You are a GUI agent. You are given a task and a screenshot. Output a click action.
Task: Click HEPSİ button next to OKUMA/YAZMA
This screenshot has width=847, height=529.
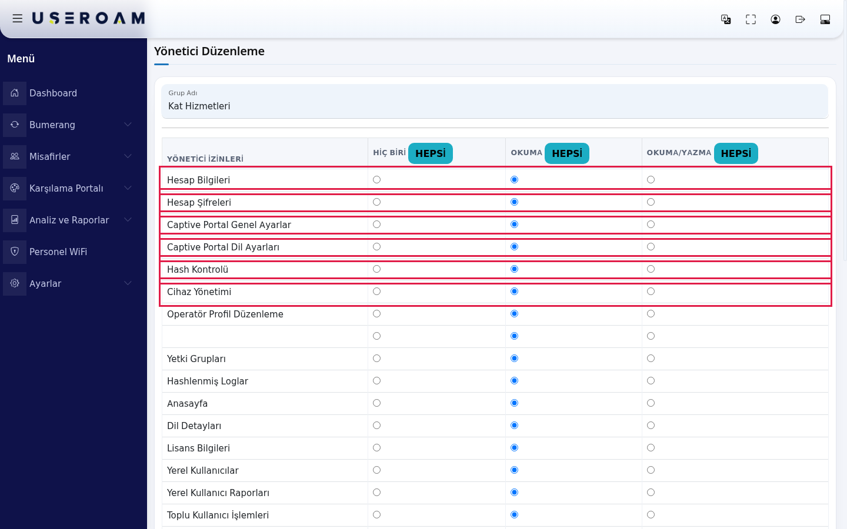[736, 153]
